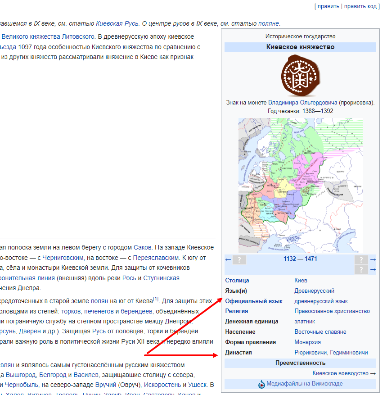Open the Рюриковичи dynasty link
This screenshot has width=387, height=395.
[311, 352]
